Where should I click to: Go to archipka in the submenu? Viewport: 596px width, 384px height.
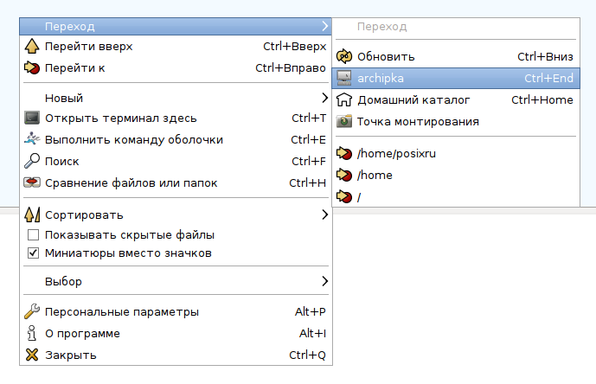coord(456,79)
